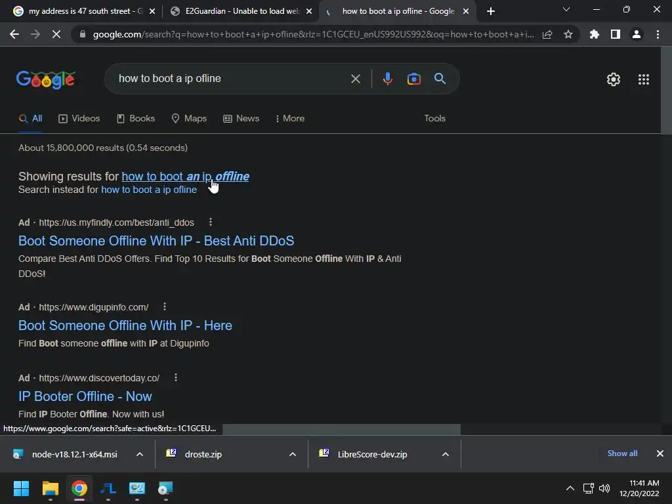672x504 pixels.
Task: Open the Chrome profile menu
Action: [x=637, y=34]
